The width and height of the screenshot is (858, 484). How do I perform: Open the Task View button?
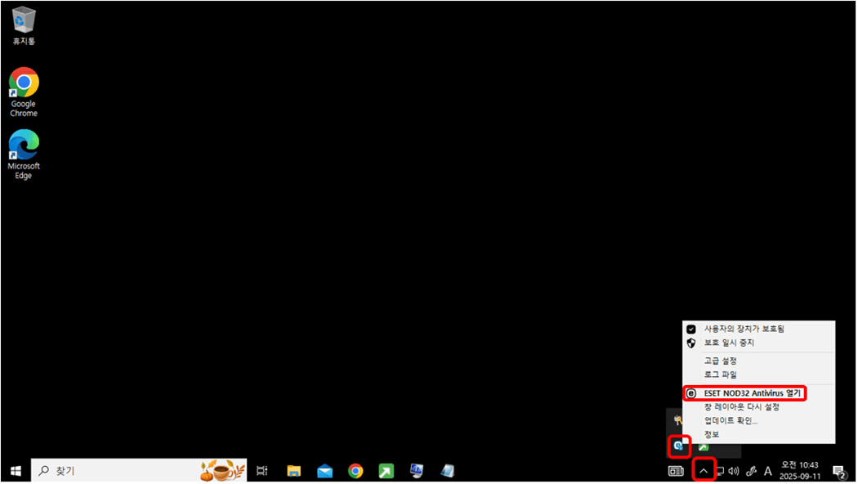click(x=262, y=471)
